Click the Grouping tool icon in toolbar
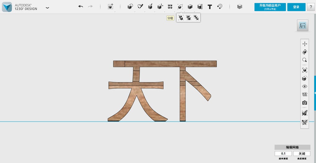 [x=180, y=7]
